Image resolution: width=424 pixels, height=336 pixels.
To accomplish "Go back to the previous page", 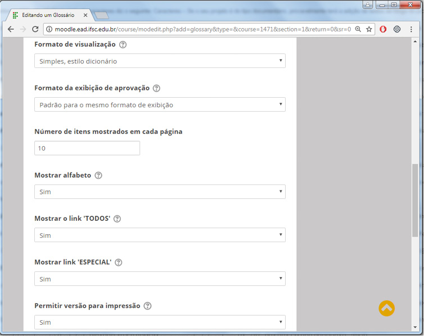I will pos(11,29).
